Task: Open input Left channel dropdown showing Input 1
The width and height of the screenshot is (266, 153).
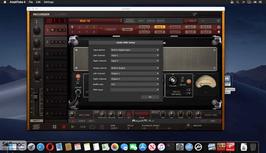Action: (135, 55)
